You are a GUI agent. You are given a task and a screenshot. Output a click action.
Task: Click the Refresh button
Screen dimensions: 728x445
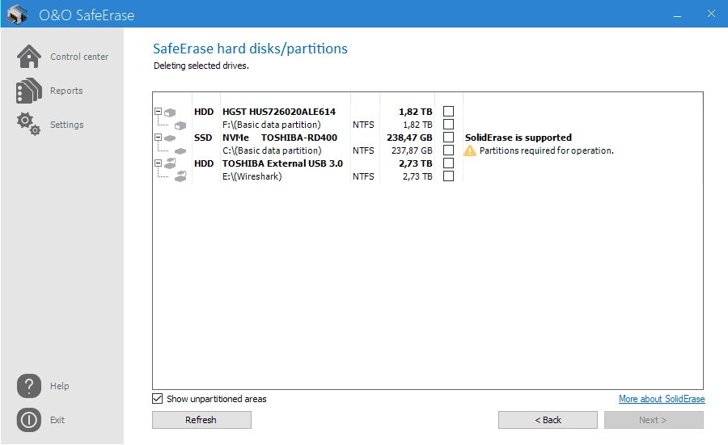click(x=201, y=420)
